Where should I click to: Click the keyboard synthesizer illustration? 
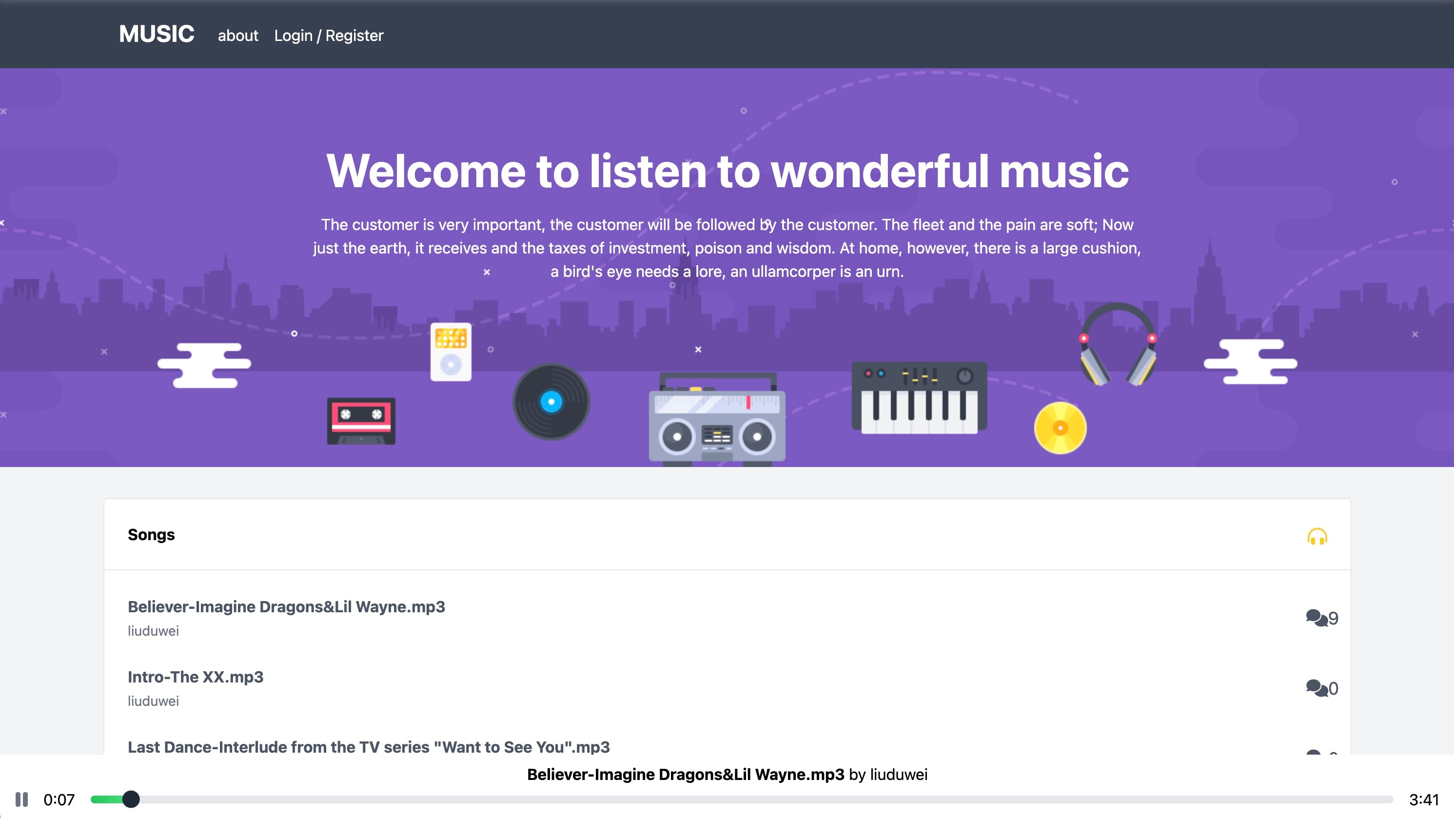pos(919,398)
